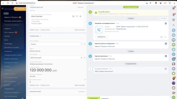Open the help question-mark icon in right panel
This screenshot has width=177, height=99.
[x=174, y=8]
